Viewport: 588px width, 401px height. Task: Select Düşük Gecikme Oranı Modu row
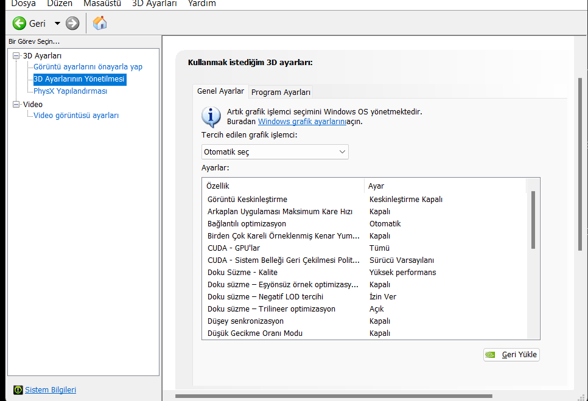tap(365, 333)
